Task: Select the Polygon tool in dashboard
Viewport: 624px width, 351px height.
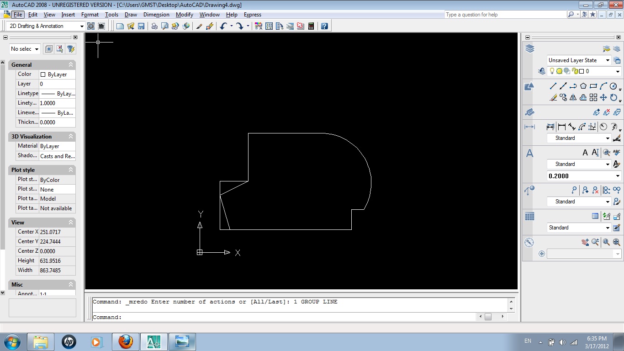Action: point(583,86)
